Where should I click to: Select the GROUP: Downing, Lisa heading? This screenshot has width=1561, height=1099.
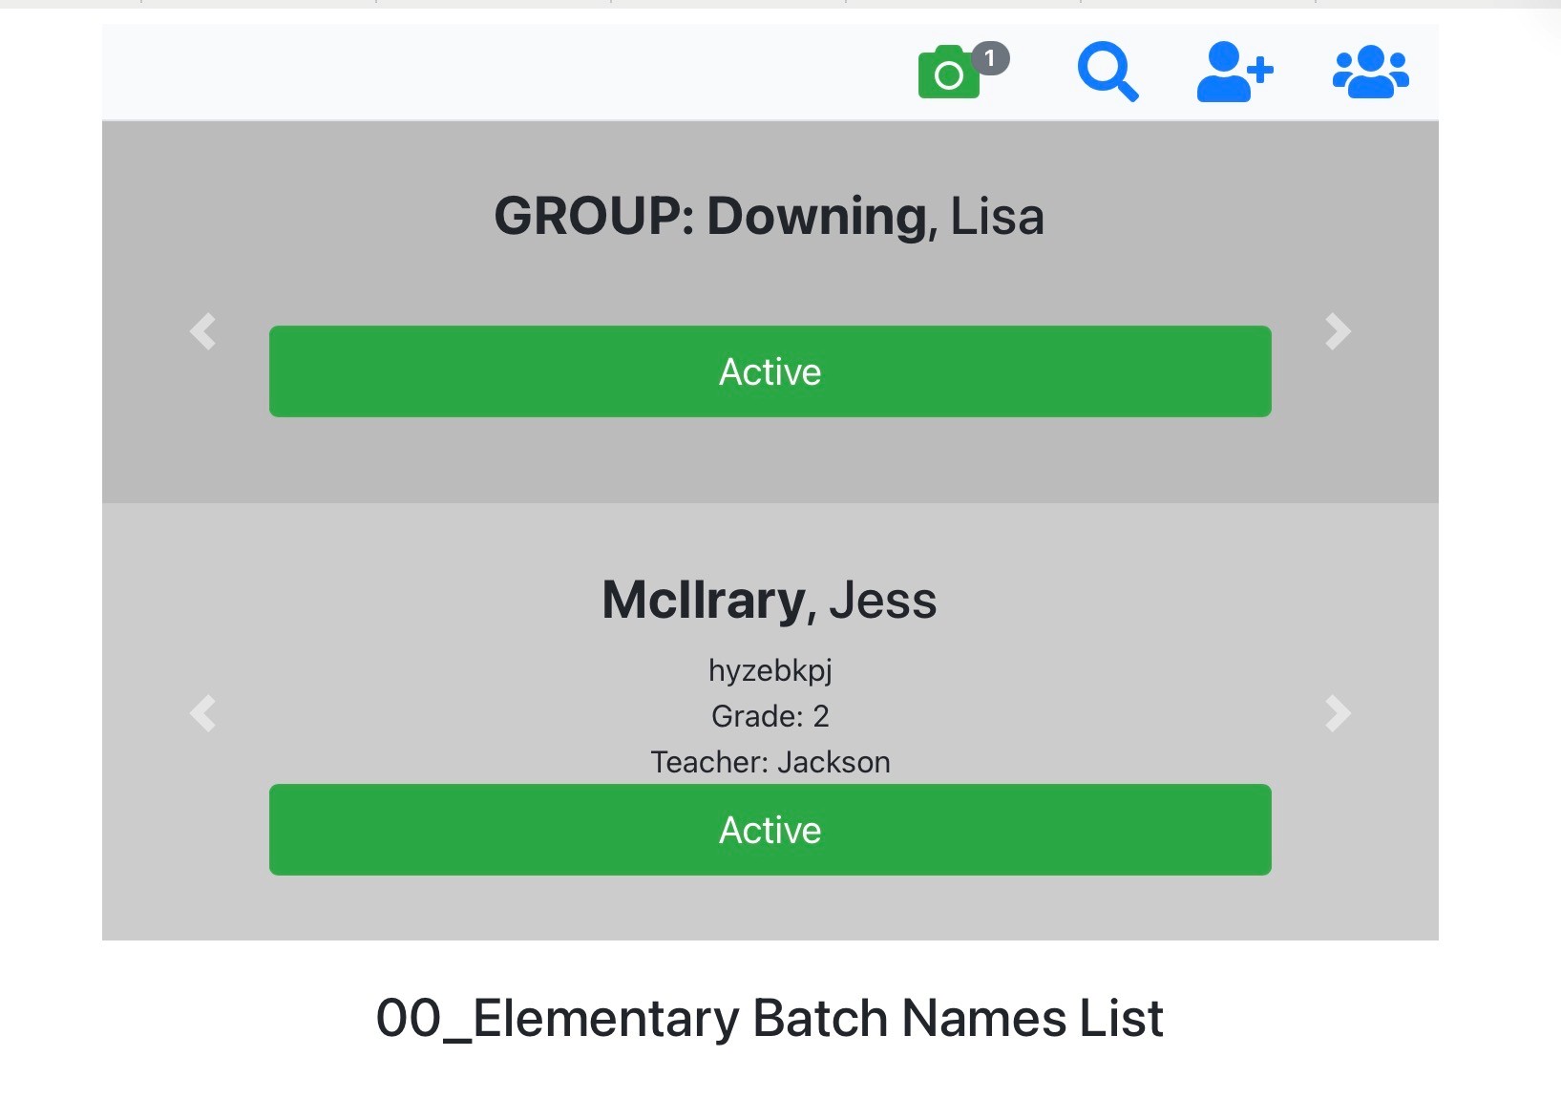(770, 217)
